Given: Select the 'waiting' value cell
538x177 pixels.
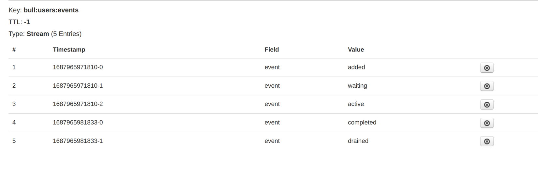Looking at the screenshot, I should click(x=357, y=86).
